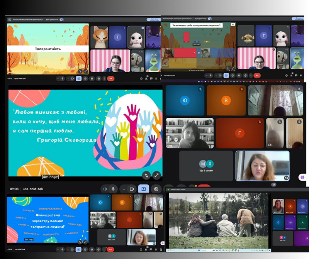This screenshot has height=259, width=309.
Task: Toggle Звук презентації switch above the Толерантність slide
Action: (x=61, y=19)
